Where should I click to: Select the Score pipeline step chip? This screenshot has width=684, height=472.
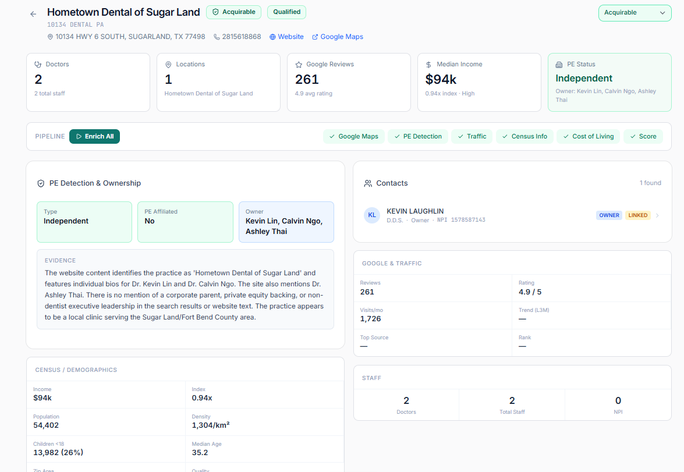(643, 137)
